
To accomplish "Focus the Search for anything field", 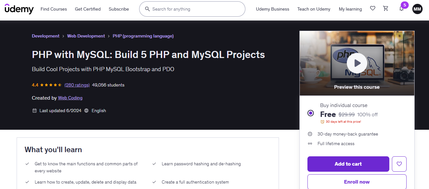I will (x=192, y=9).
